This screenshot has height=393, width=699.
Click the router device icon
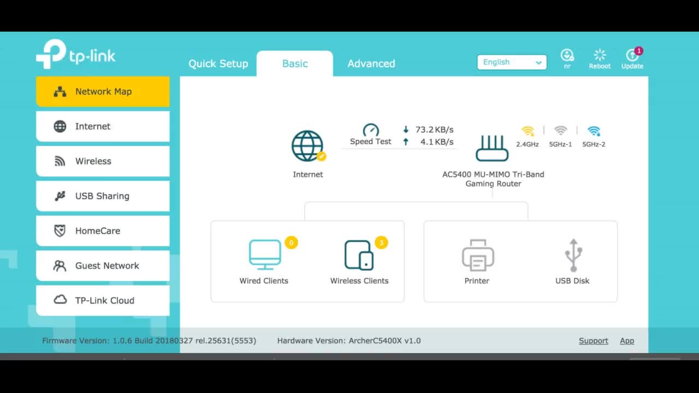click(492, 148)
